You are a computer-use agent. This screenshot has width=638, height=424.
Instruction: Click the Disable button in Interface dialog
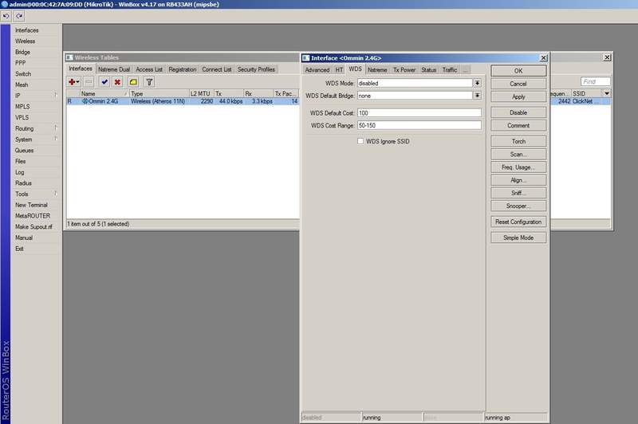click(518, 112)
